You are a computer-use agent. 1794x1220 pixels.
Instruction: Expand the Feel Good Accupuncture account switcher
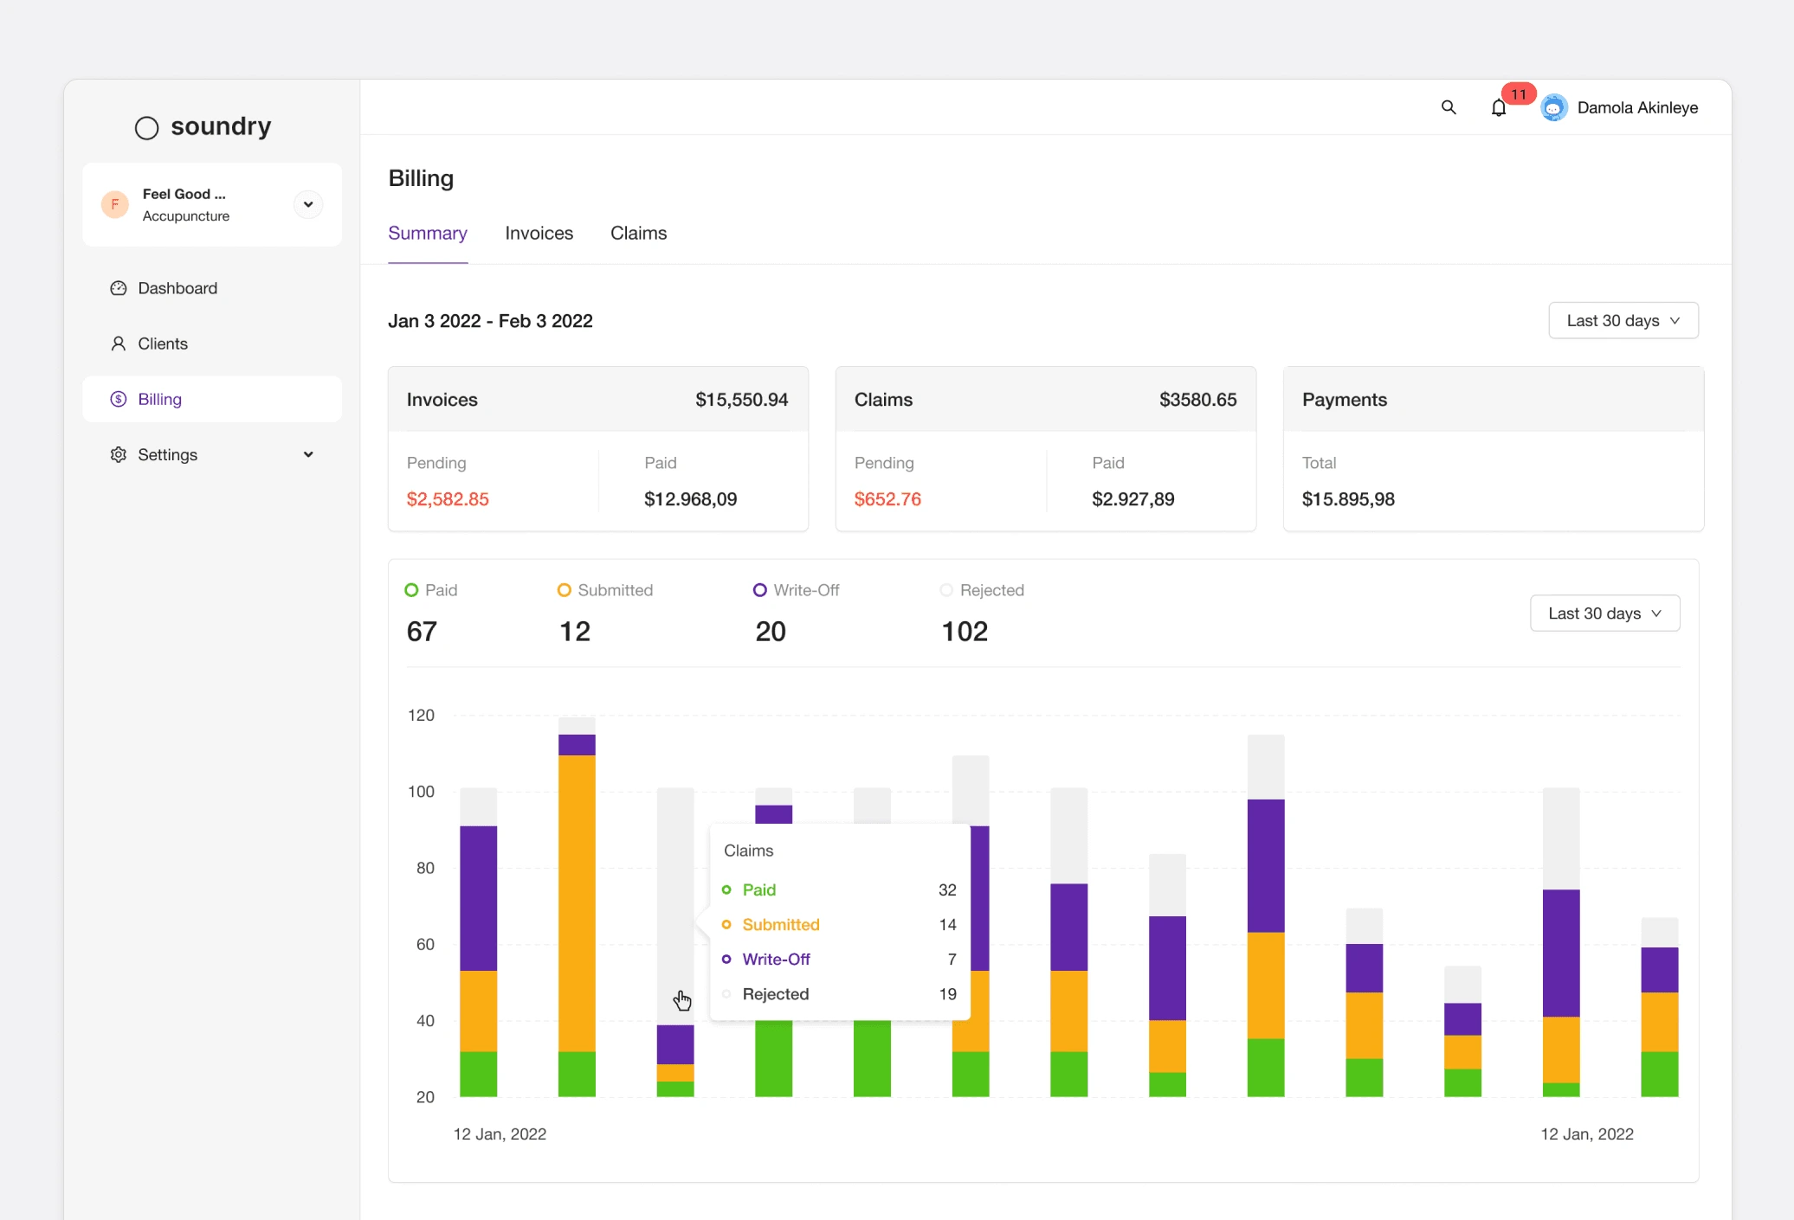(308, 204)
